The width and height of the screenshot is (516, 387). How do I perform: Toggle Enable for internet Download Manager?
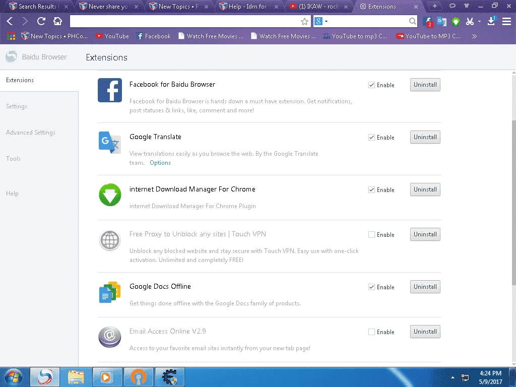[x=371, y=189]
